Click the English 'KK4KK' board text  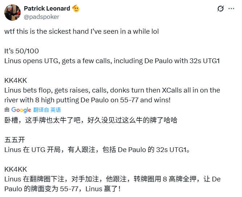coord(16,80)
